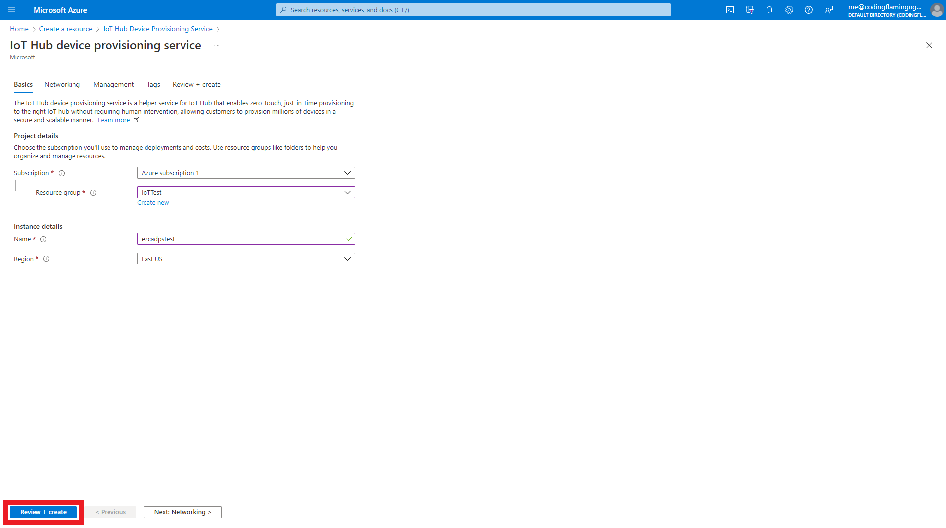Click the Microsoft Azure logo text
This screenshot has height=528, width=946.
click(60, 10)
